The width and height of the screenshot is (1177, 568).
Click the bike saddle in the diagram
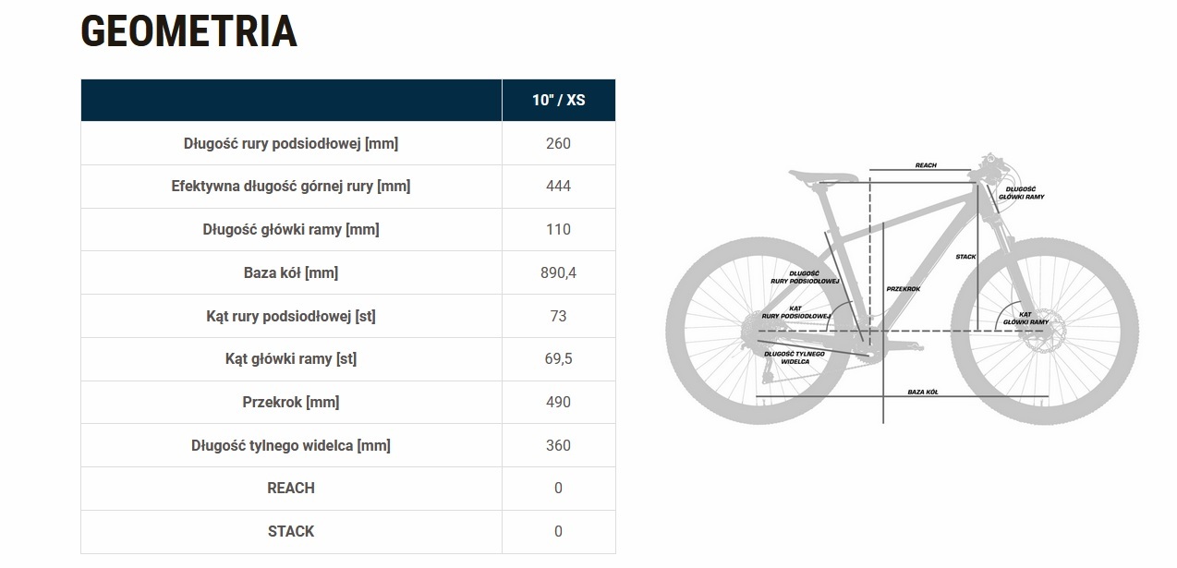point(814,175)
